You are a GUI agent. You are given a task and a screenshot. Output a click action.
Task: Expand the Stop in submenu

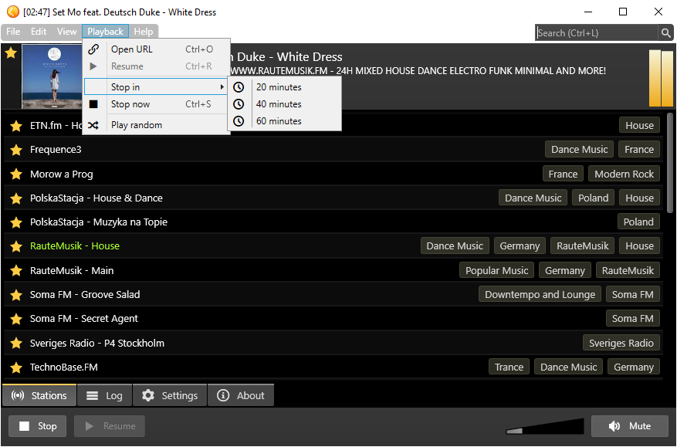point(156,87)
